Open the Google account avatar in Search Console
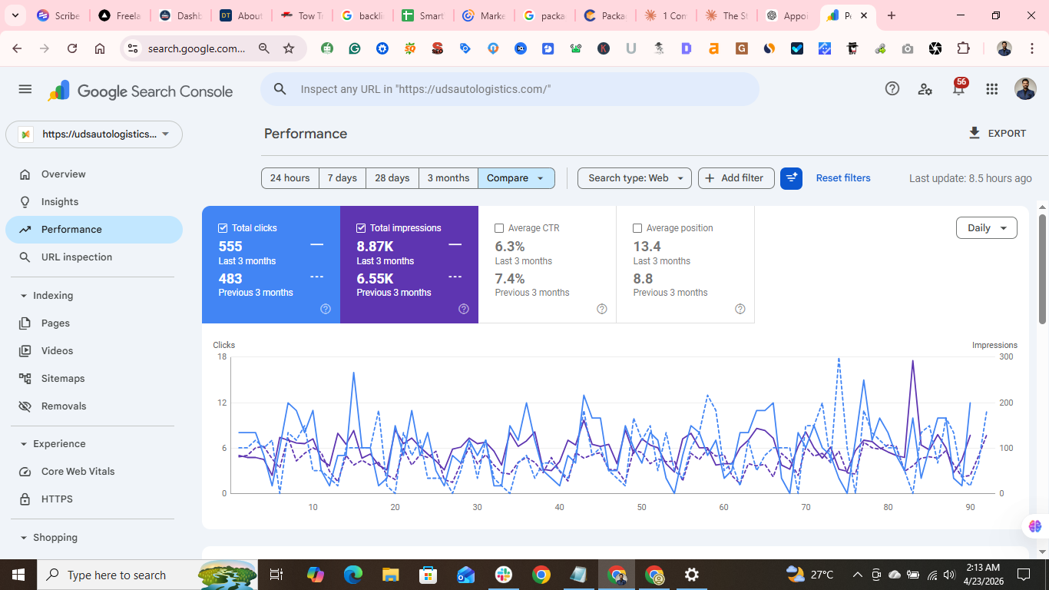 pyautogui.click(x=1025, y=89)
